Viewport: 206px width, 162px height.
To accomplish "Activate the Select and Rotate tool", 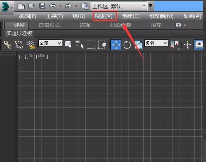I will pos(127,45).
